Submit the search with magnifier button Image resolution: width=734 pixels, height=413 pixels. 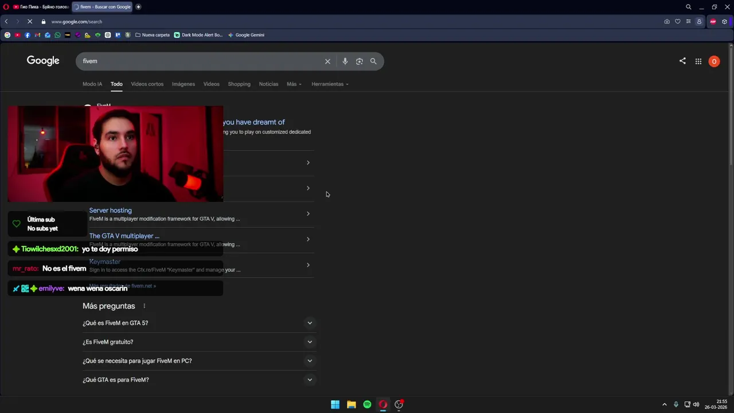pos(373,61)
